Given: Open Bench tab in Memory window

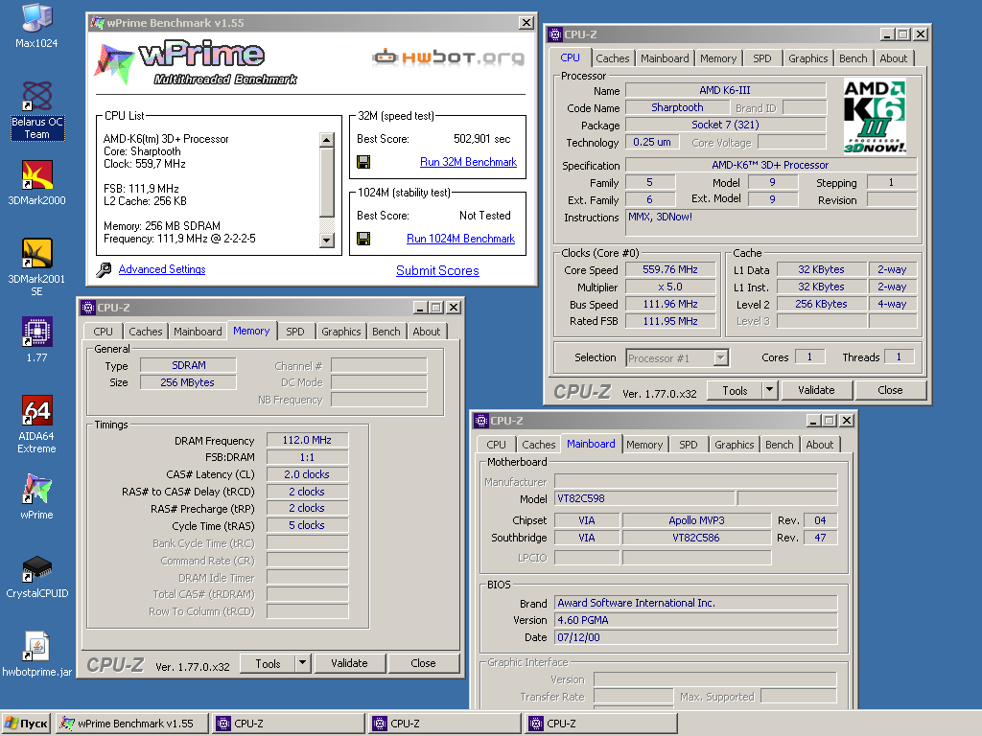Looking at the screenshot, I should 386,332.
